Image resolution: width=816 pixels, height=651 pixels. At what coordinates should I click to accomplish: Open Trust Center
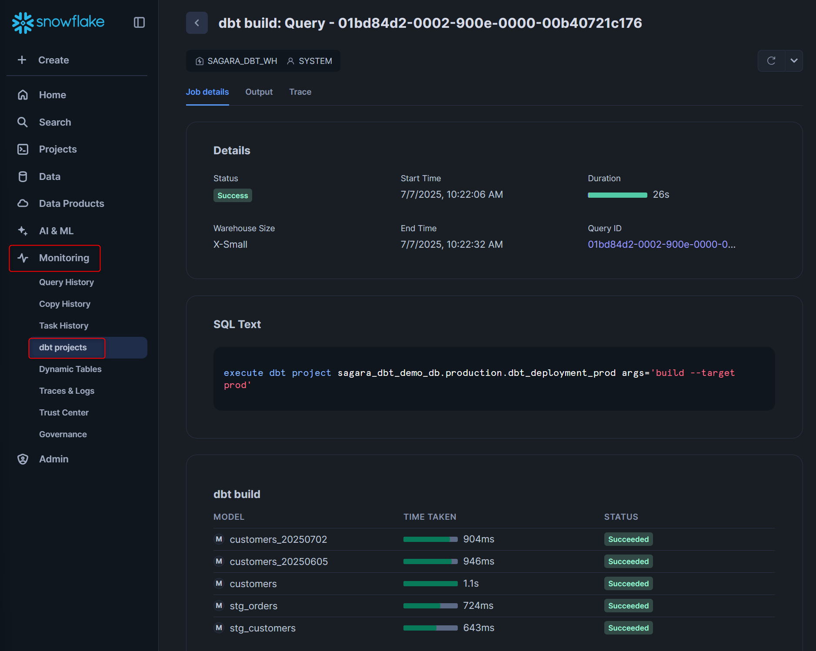pos(64,412)
